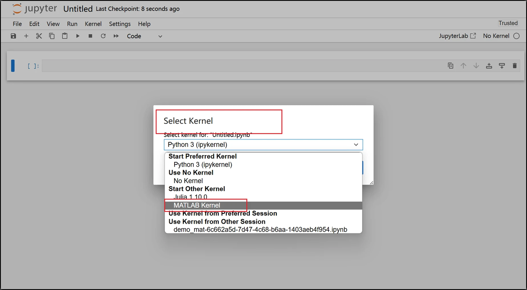Cut the selected cell with scissors icon
This screenshot has height=290, width=527.
click(39, 36)
